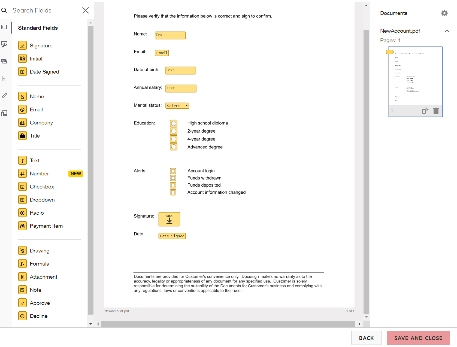
Task: Select the Standard Fields panel icon
Action: click(x=4, y=27)
